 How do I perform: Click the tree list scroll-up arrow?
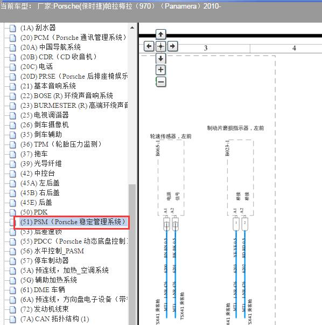click(x=132, y=27)
